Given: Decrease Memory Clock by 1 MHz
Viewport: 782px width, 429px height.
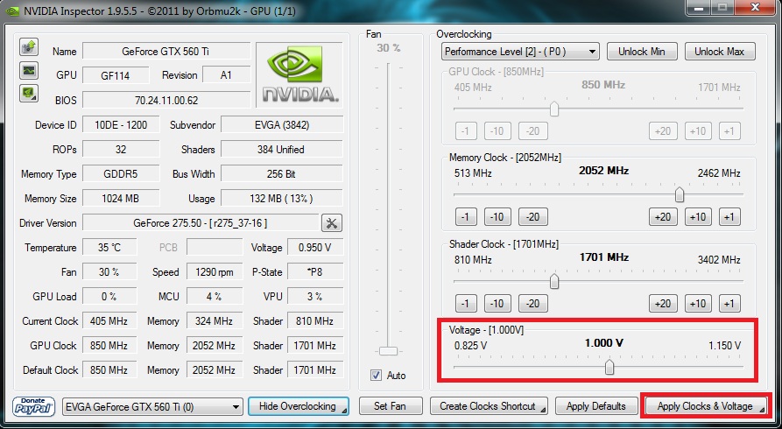Looking at the screenshot, I should click(x=466, y=217).
